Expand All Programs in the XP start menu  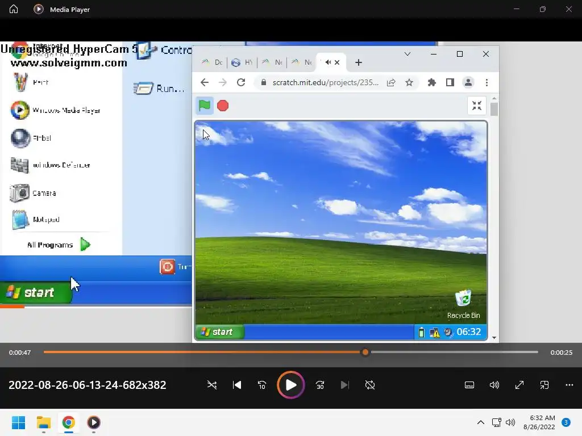point(59,245)
